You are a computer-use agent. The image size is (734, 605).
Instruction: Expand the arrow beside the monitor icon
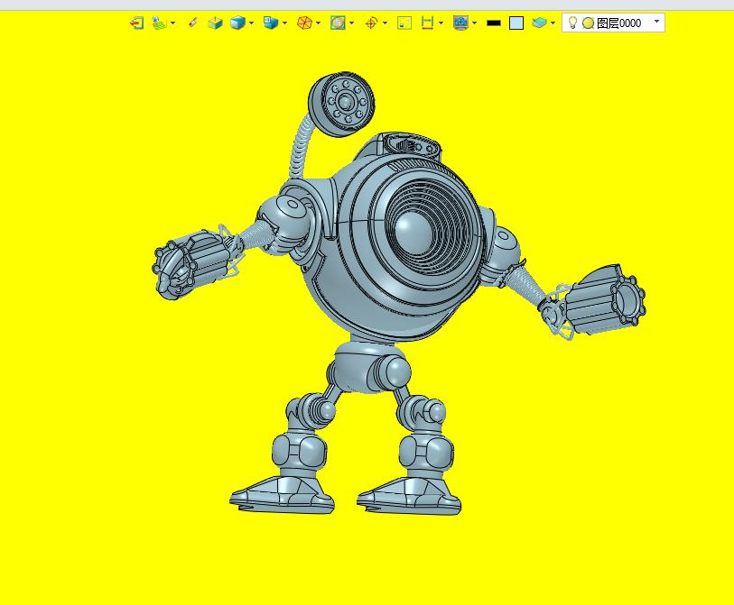coord(474,23)
